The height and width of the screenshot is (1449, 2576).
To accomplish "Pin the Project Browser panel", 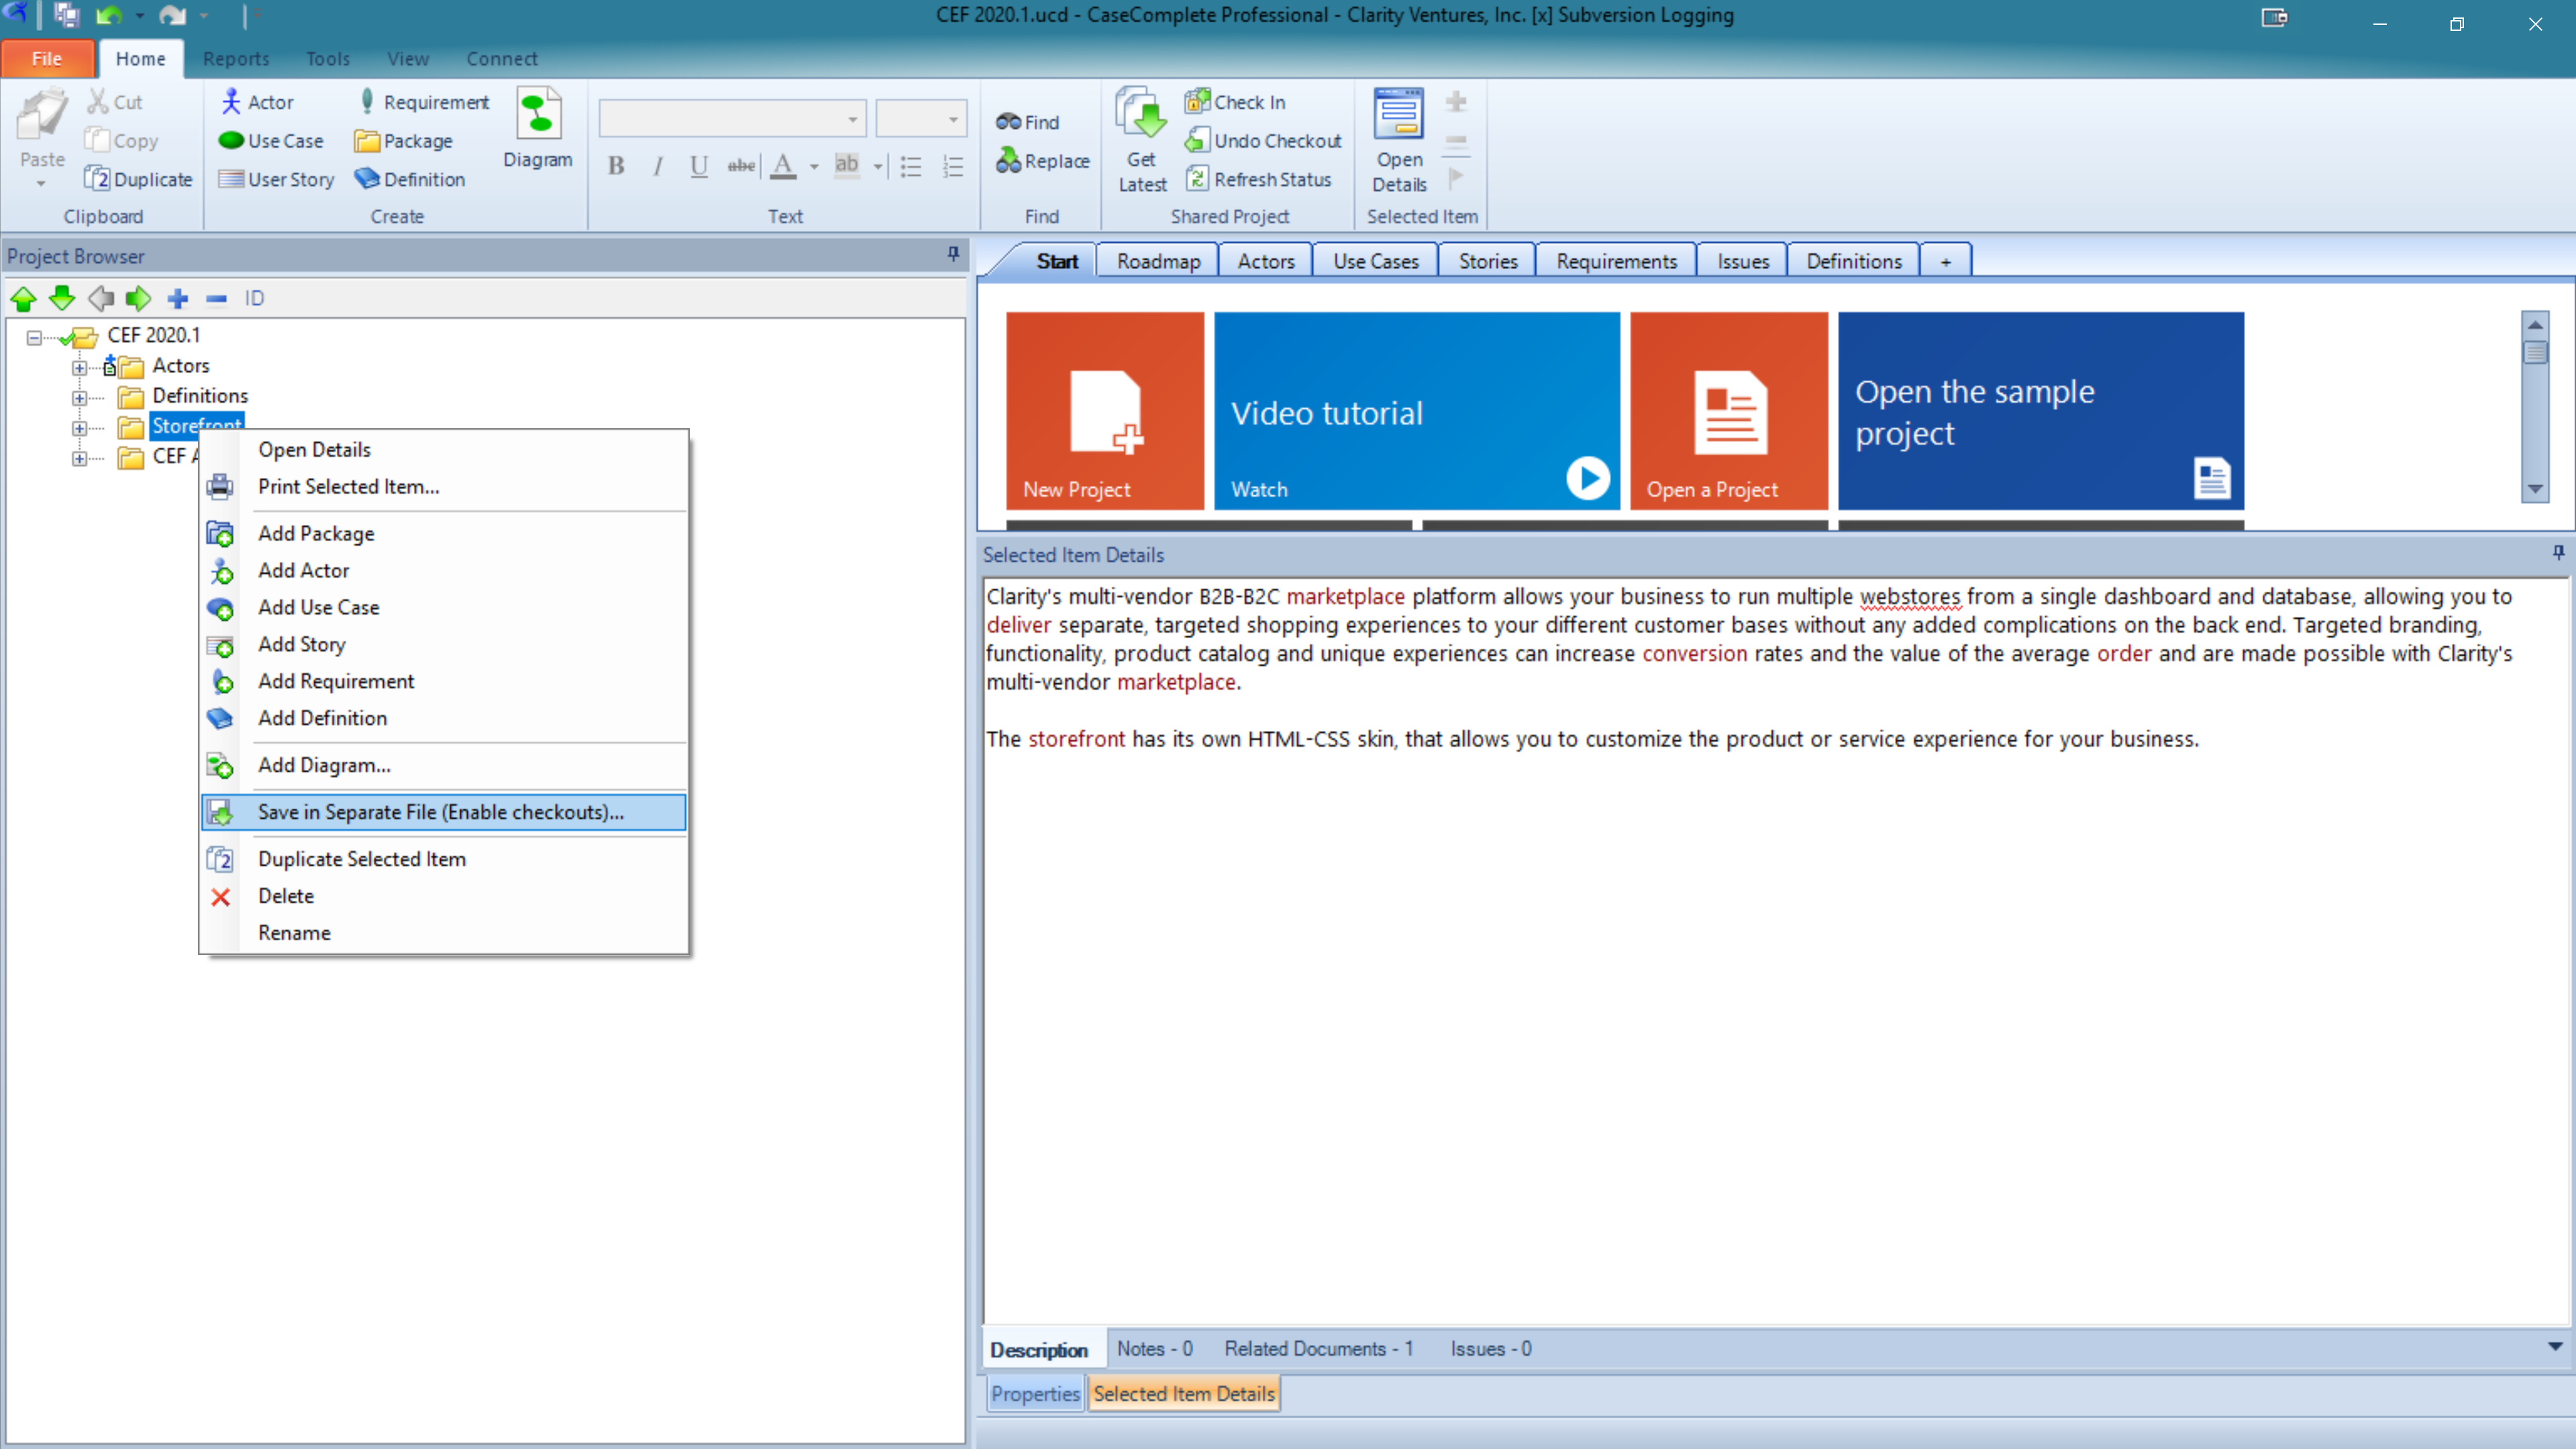I will pos(953,254).
